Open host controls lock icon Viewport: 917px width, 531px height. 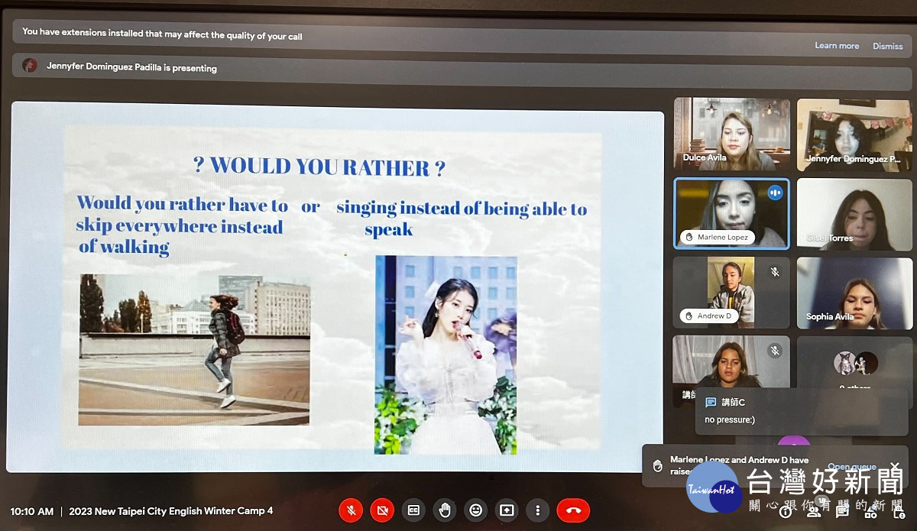coord(899,513)
